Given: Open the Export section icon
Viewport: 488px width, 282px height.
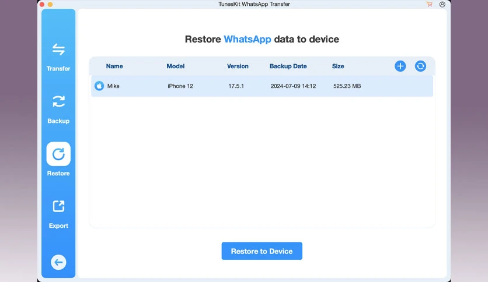Looking at the screenshot, I should coord(58,206).
